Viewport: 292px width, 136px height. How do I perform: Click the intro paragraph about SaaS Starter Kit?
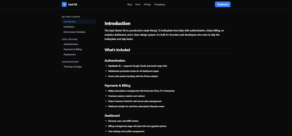click(x=164, y=35)
